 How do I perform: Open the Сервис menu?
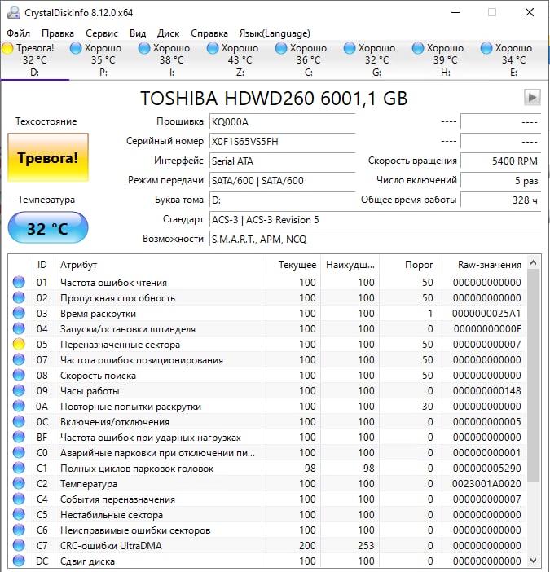(x=102, y=33)
